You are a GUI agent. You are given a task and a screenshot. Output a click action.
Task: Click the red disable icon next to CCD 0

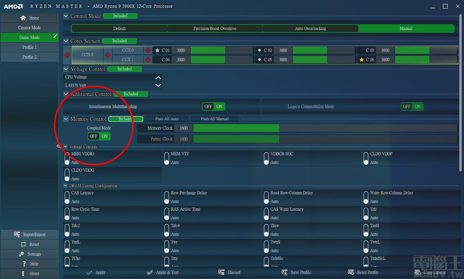coord(67,55)
